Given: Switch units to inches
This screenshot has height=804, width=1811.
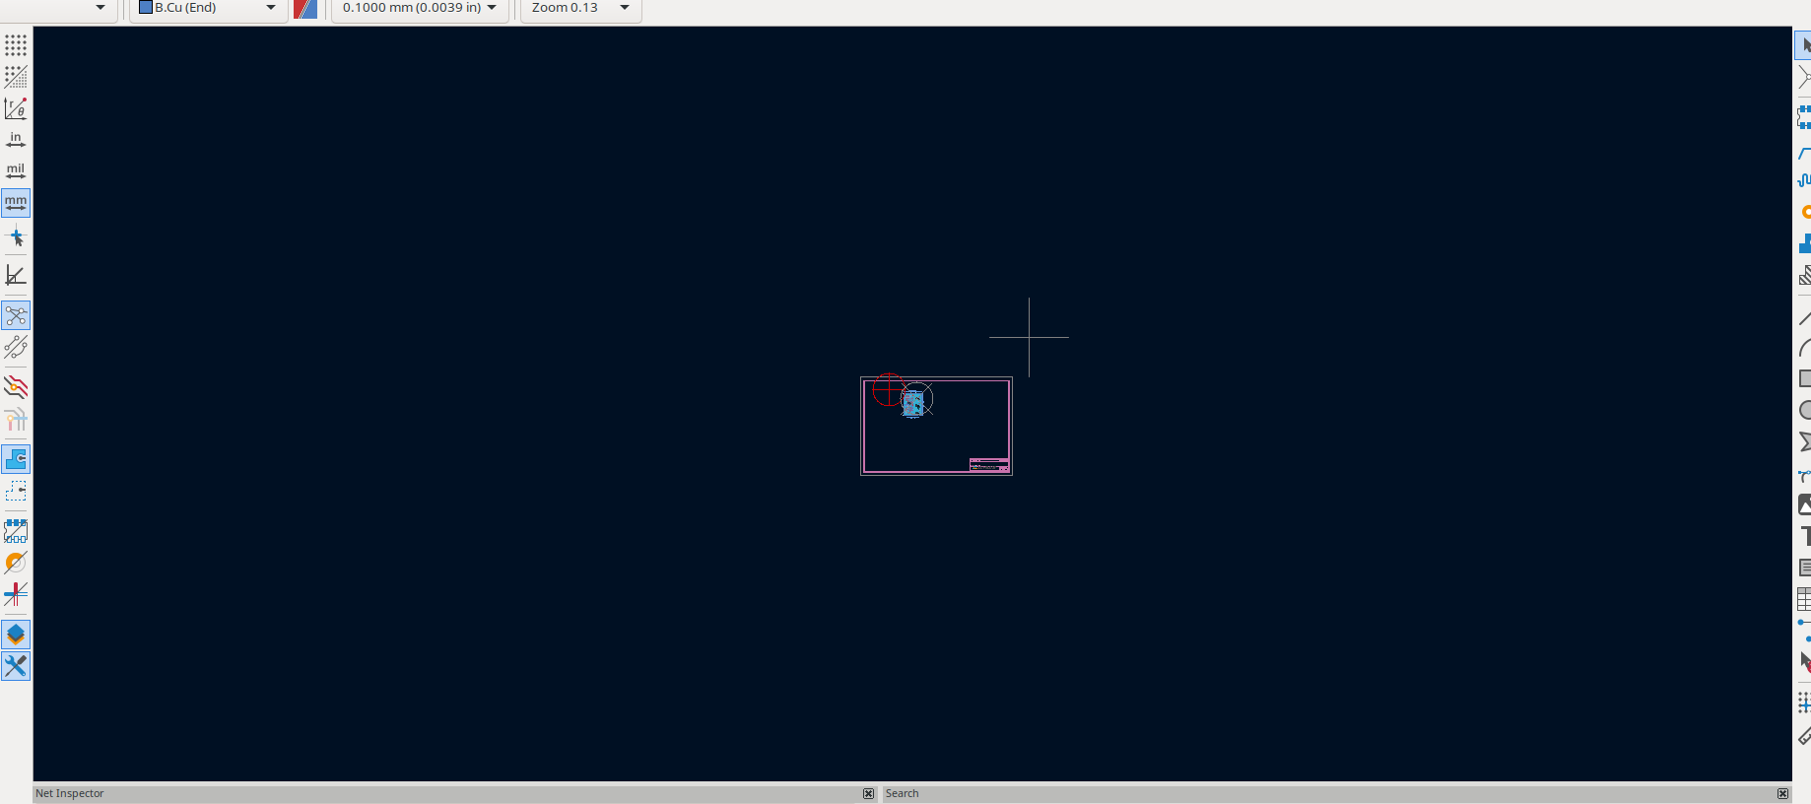Looking at the screenshot, I should [16, 140].
